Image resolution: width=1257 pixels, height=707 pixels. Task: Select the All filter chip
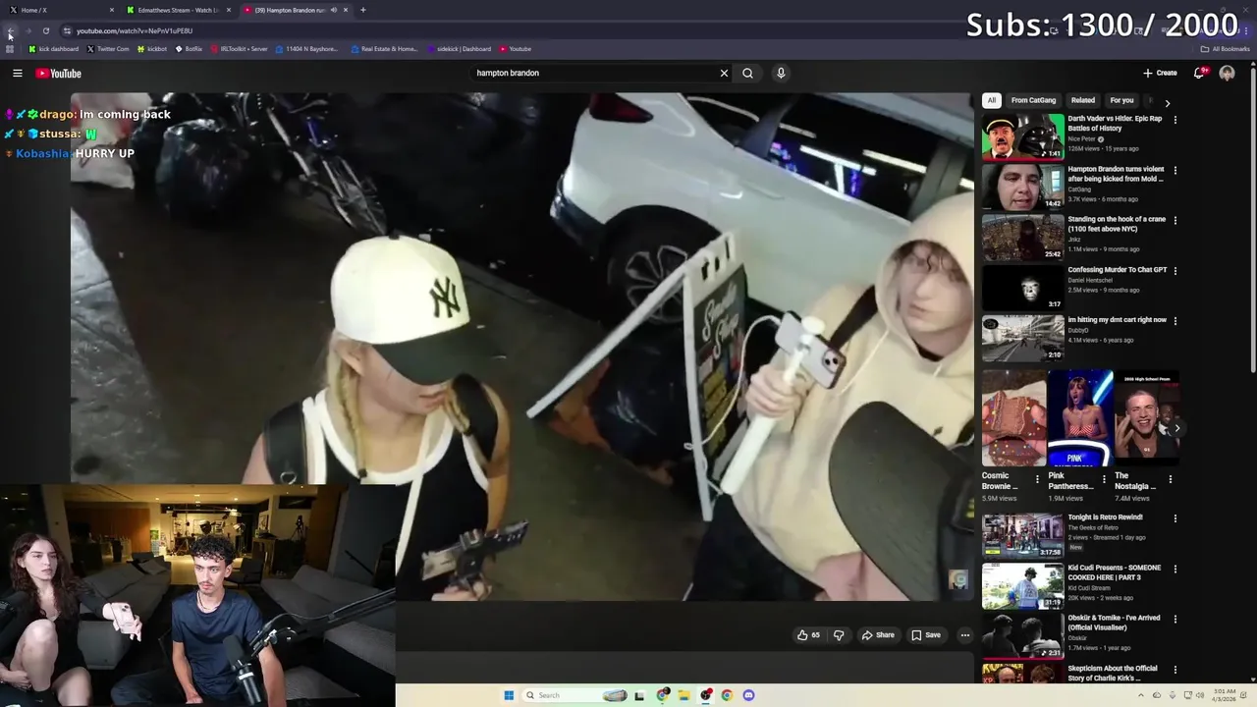[992, 100]
